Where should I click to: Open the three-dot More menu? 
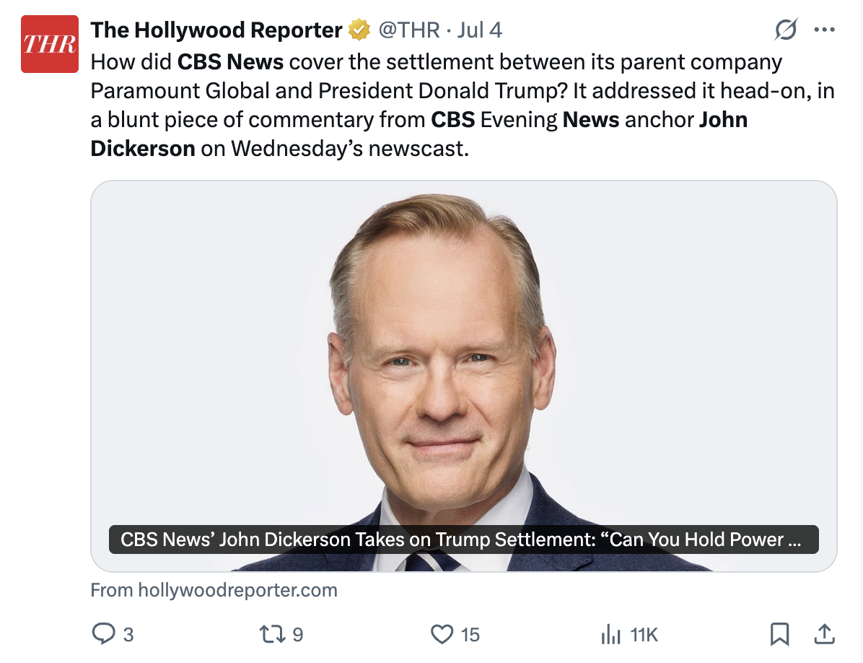823,30
